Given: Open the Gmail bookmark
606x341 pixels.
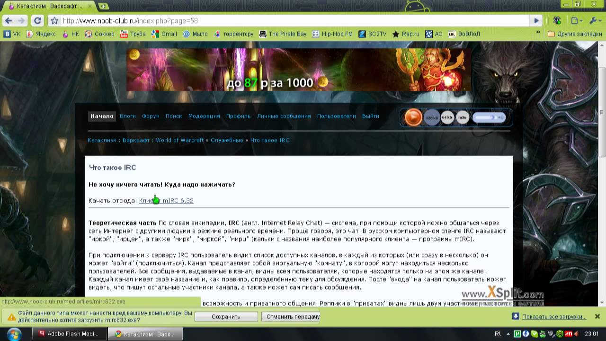Looking at the screenshot, I should pos(164,34).
